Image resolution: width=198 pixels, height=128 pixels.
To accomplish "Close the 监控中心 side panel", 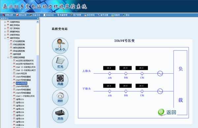I will tap(38, 18).
